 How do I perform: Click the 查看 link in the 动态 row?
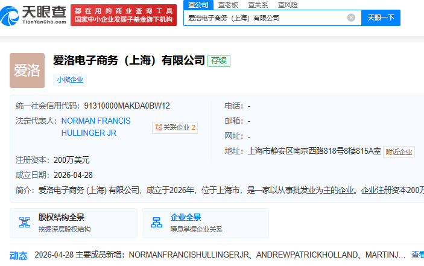coord(417,255)
